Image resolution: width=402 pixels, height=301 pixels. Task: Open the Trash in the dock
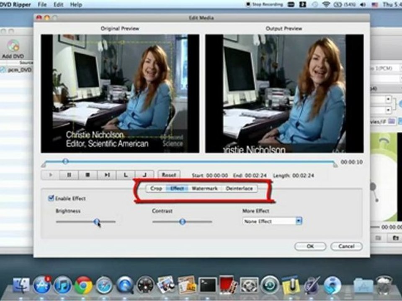point(384,285)
